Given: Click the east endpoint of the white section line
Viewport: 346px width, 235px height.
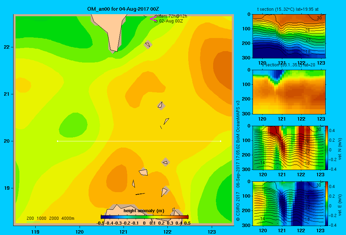Looking at the screenshot, I should 221,141.
